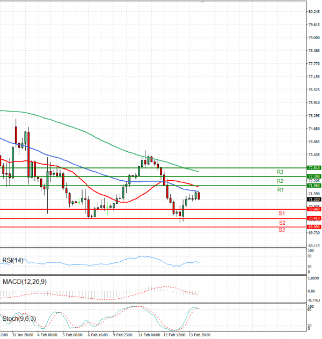Image resolution: width=322 pixels, height=339 pixels.
Task: Click the 12 Feb 12:00 time label
Action: click(174, 335)
